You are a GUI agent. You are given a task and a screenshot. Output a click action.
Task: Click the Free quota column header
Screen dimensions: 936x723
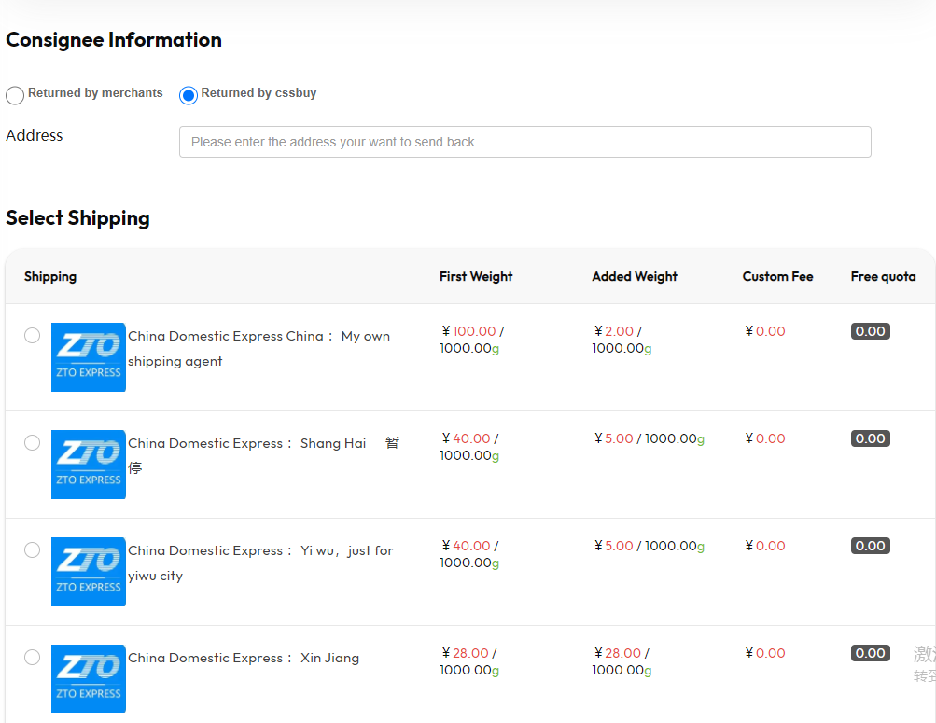click(x=883, y=277)
